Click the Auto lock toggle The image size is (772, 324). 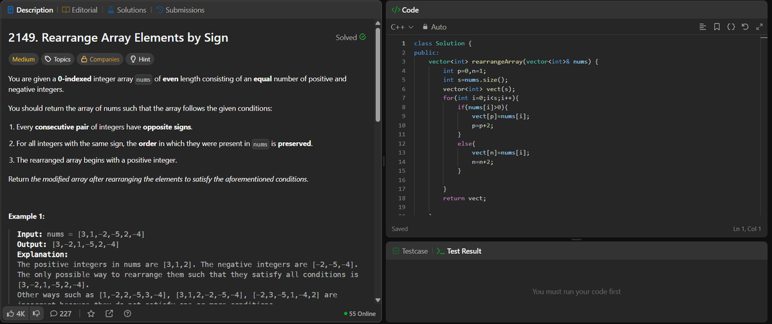click(434, 27)
